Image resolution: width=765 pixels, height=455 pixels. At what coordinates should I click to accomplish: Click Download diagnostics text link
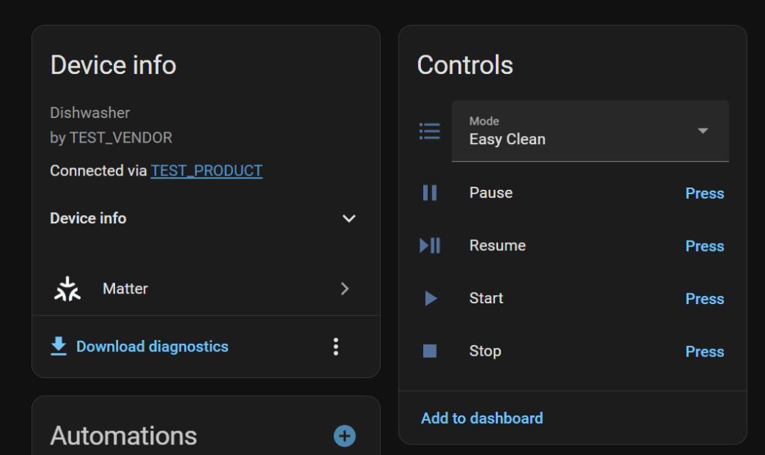(153, 347)
